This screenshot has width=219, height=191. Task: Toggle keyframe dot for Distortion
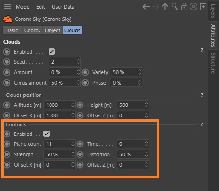pyautogui.click(x=80, y=154)
